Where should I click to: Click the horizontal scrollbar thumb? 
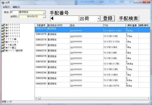(39, 98)
